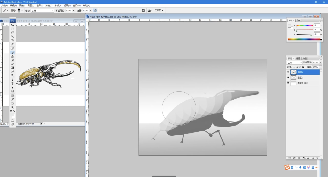Select the Lasso tool

tap(13, 33)
